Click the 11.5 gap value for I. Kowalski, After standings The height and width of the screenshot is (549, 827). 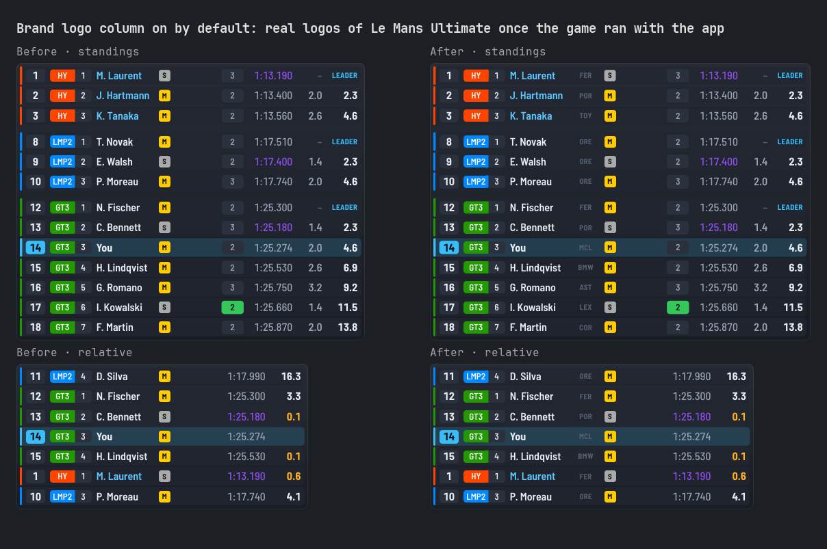click(x=793, y=308)
